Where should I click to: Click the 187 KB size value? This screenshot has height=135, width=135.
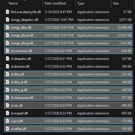click(126, 59)
